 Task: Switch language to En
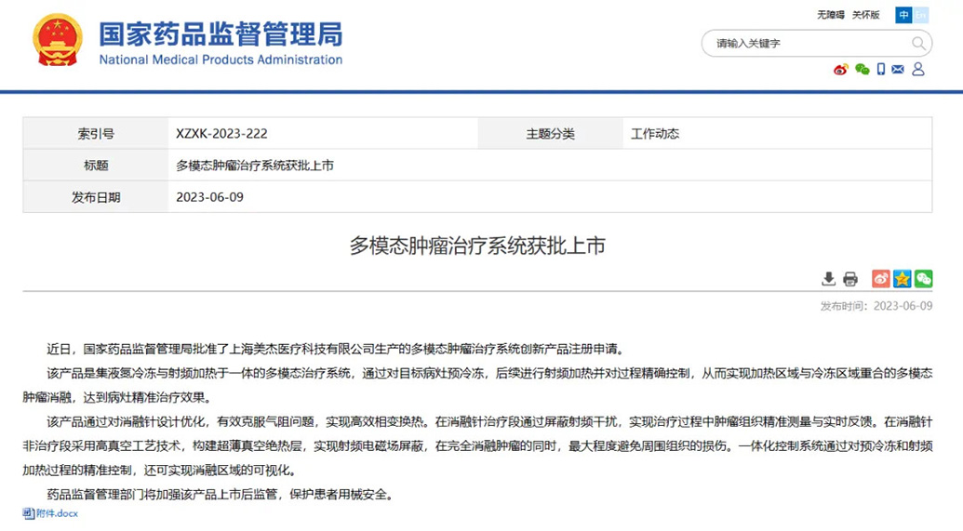[920, 15]
